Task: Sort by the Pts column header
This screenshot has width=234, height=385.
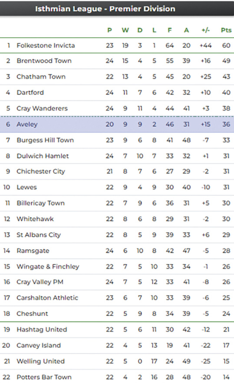Action: pyautogui.click(x=226, y=30)
